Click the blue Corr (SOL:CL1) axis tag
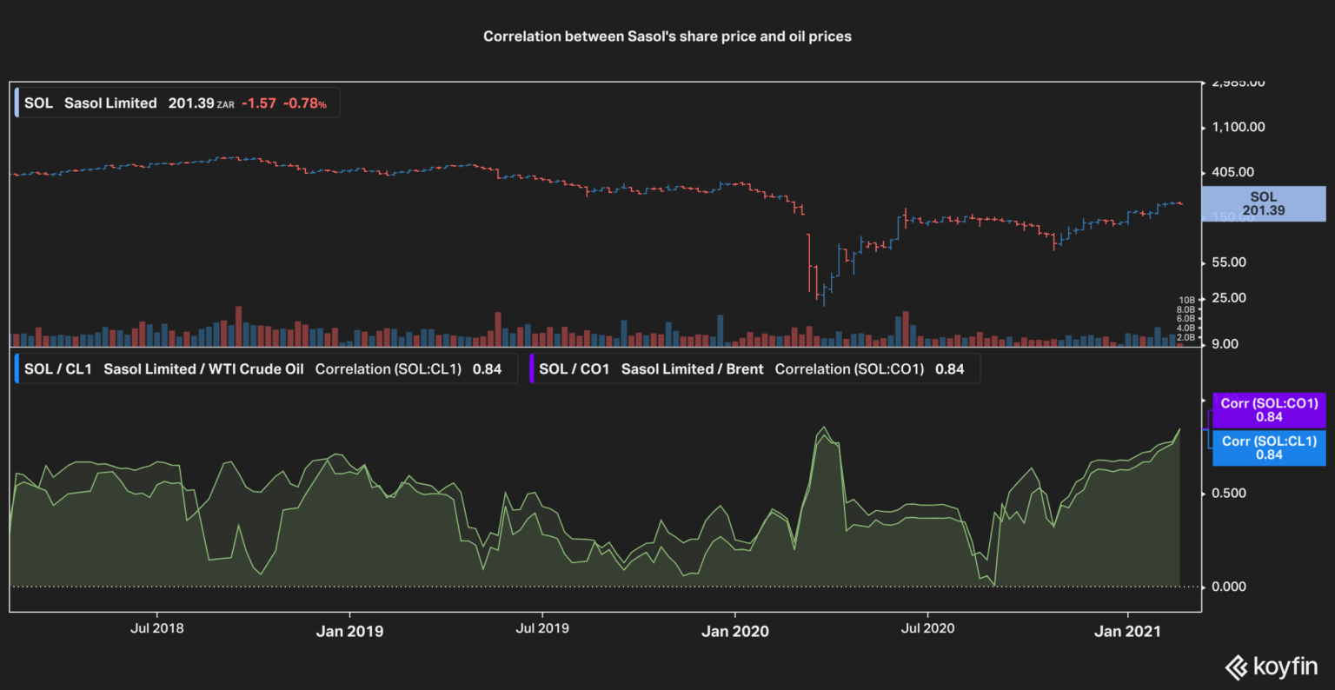The width and height of the screenshot is (1335, 690). point(1268,448)
